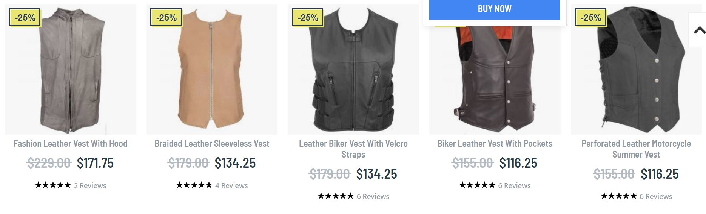Click Braided Leather Sleeveless Vest title link
Screen dimensions: 706x214
(x=212, y=144)
